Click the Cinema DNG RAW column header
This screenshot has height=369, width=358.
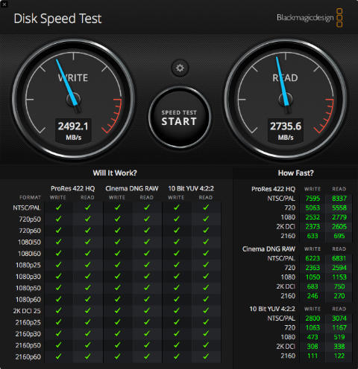pos(132,188)
